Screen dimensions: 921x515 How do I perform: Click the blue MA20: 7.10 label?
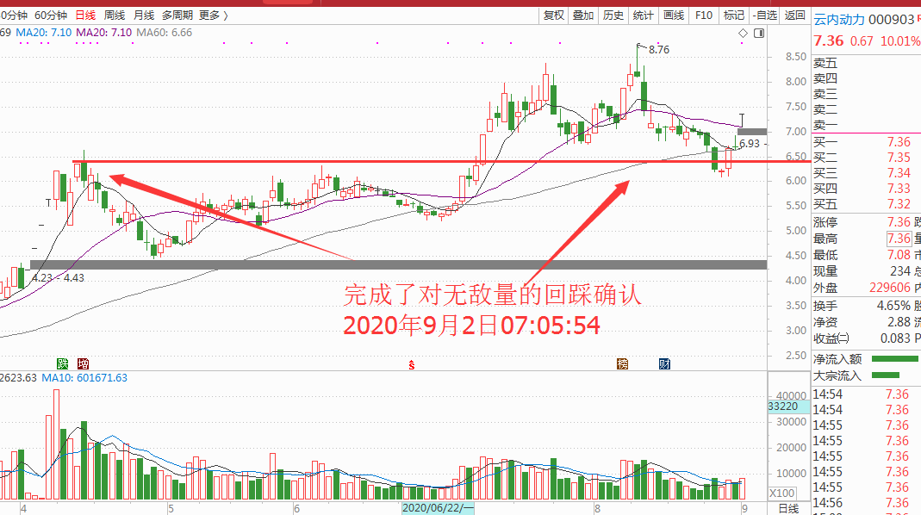coord(43,33)
